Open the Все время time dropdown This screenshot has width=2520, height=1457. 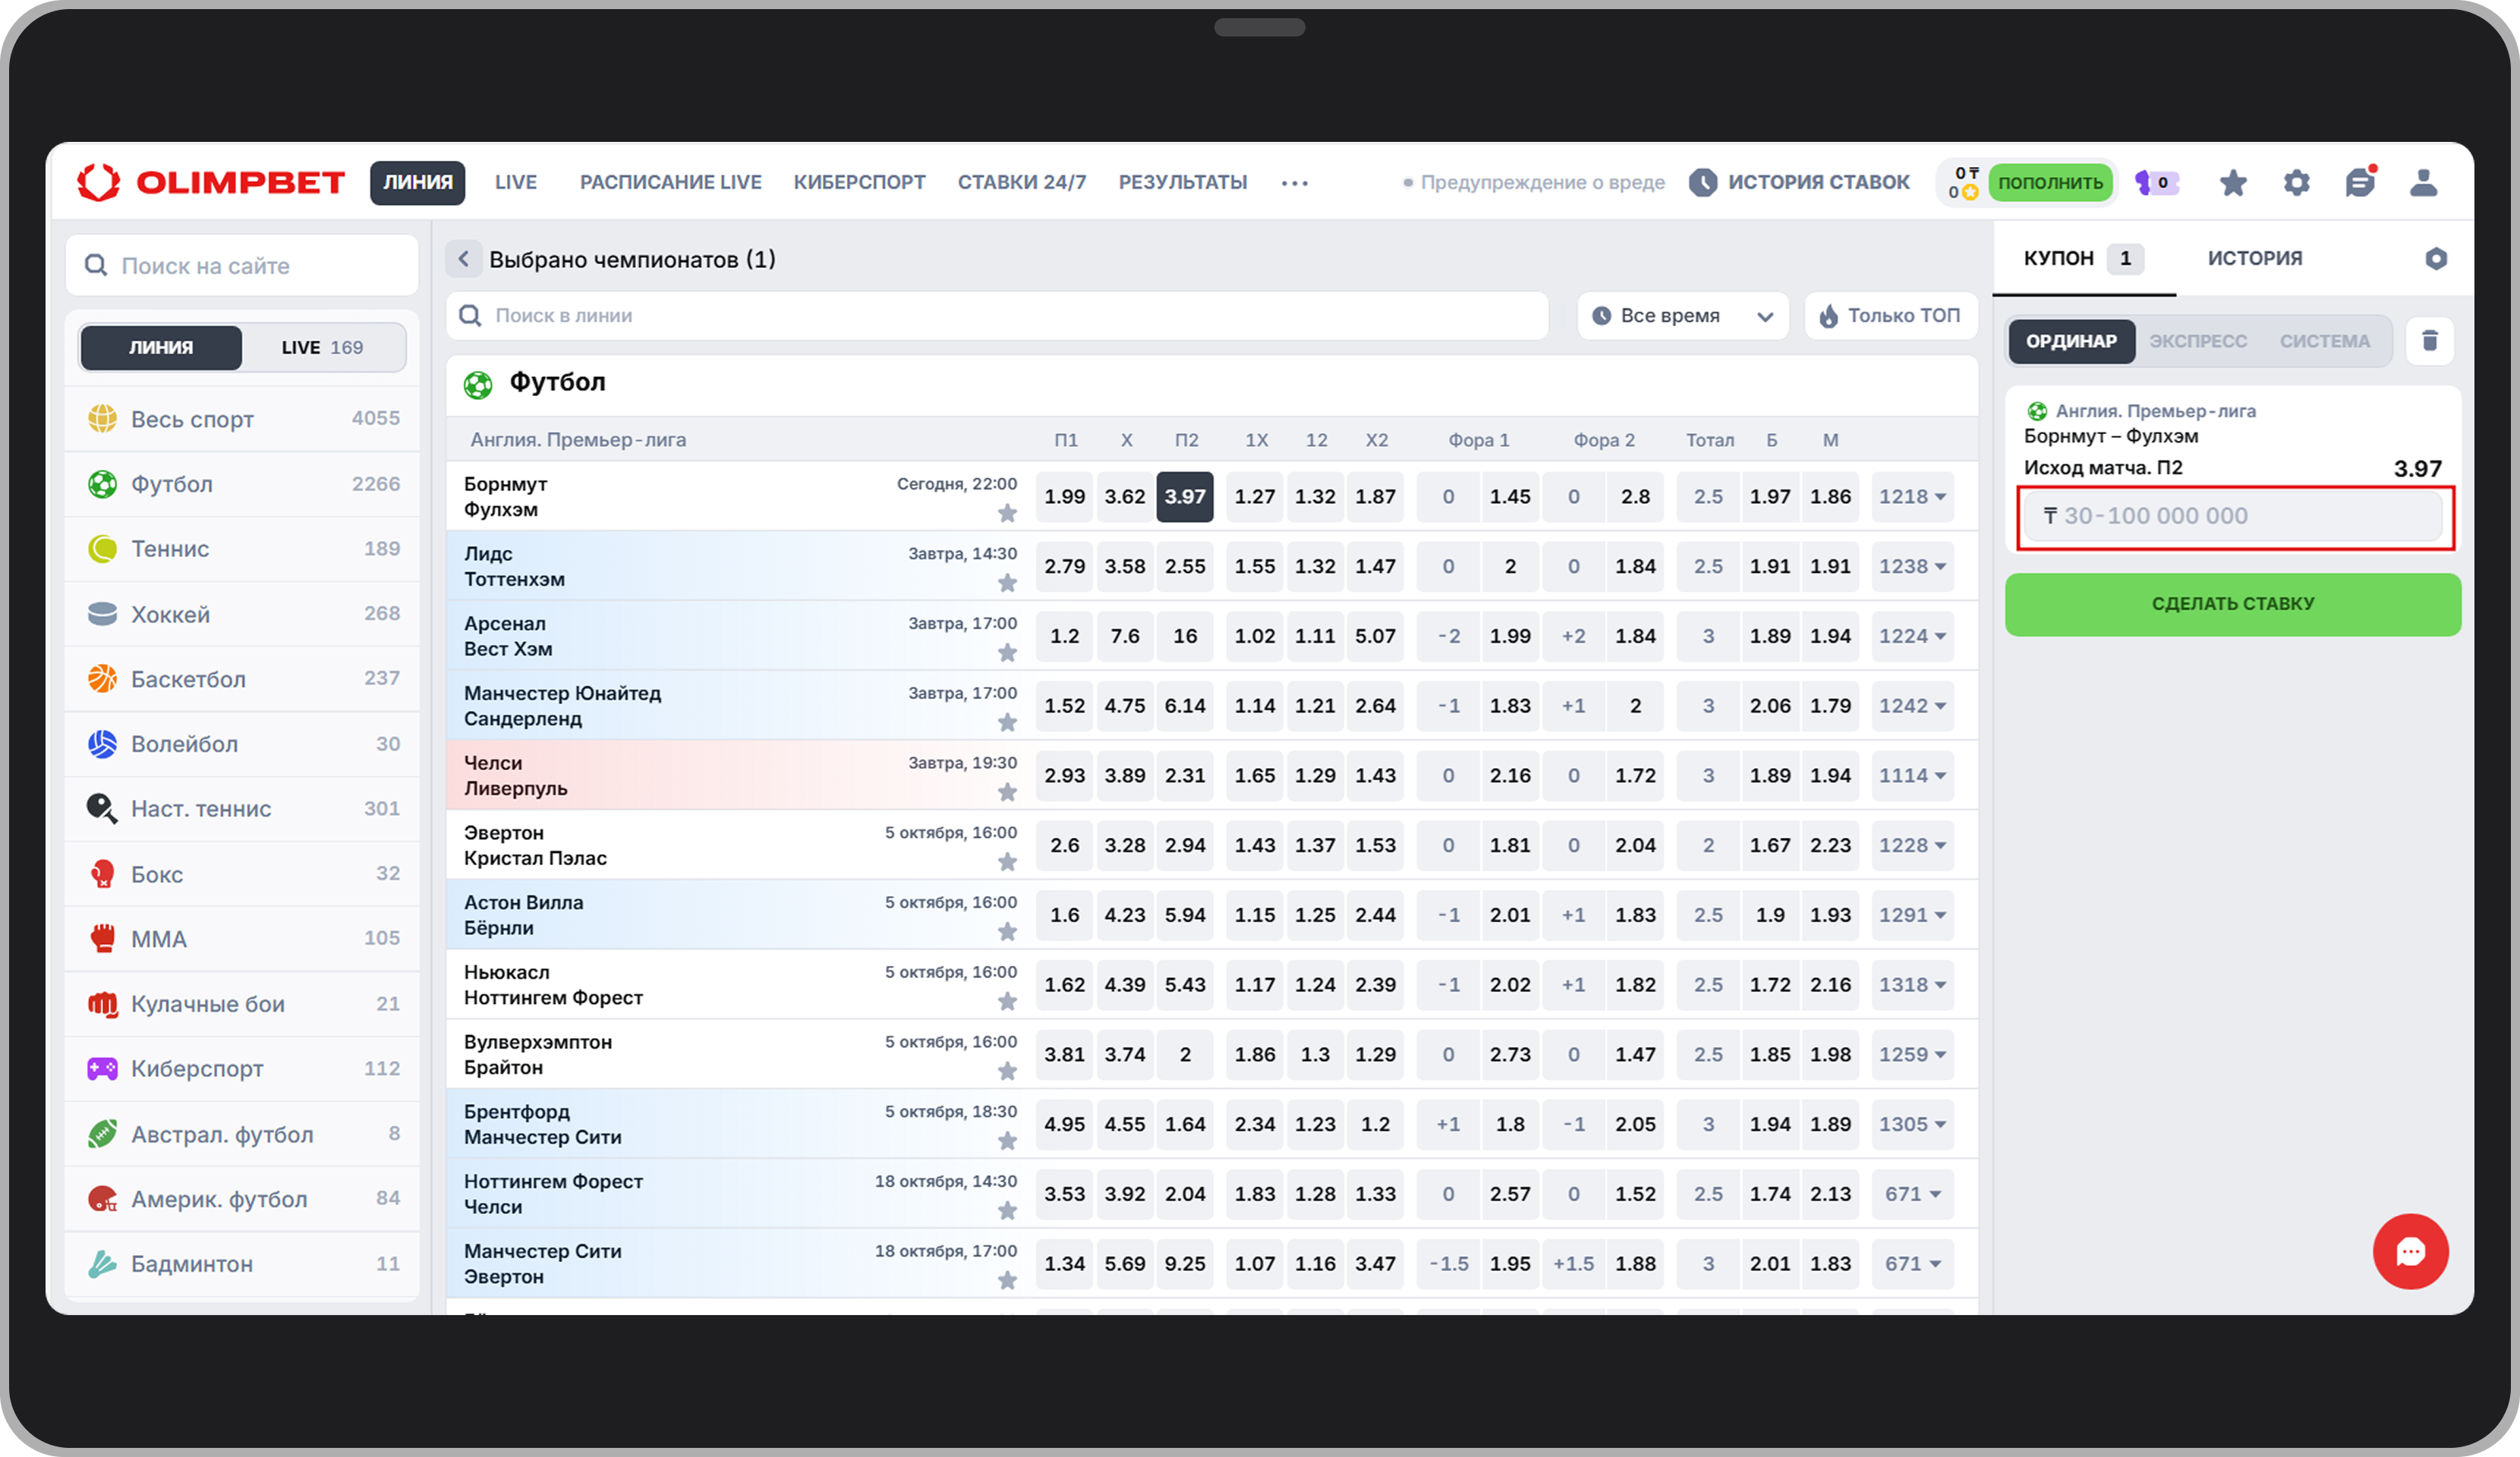pos(1682,316)
